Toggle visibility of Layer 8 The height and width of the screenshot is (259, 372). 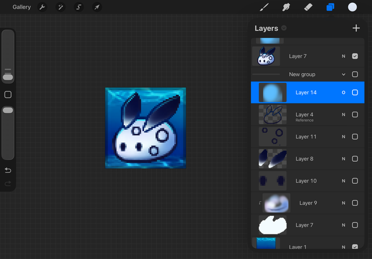(x=355, y=159)
